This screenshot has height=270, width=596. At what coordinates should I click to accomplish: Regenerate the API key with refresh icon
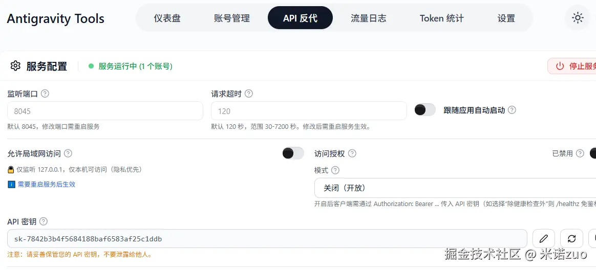pyautogui.click(x=572, y=238)
